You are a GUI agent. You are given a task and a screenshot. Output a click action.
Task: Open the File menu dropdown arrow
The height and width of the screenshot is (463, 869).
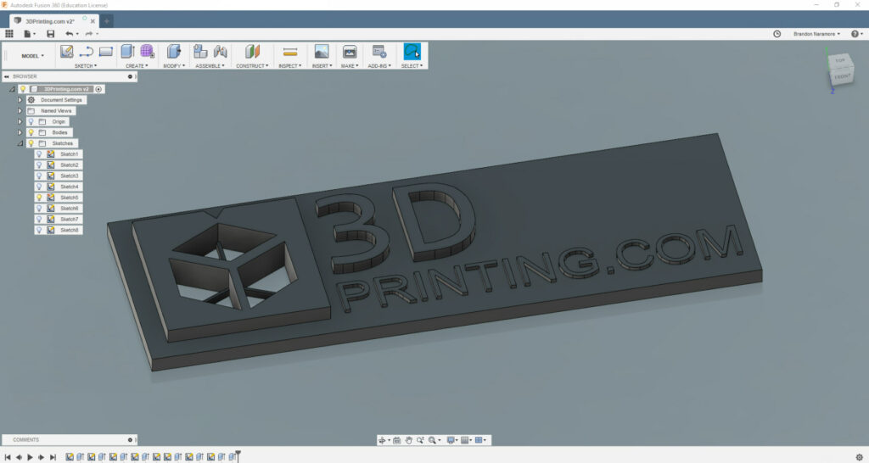[34, 34]
